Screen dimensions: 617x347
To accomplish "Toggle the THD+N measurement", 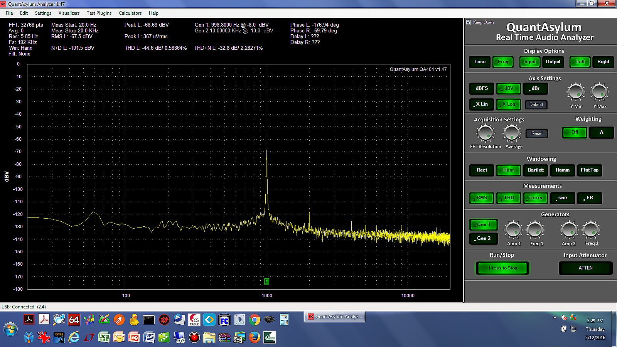I will point(536,198).
